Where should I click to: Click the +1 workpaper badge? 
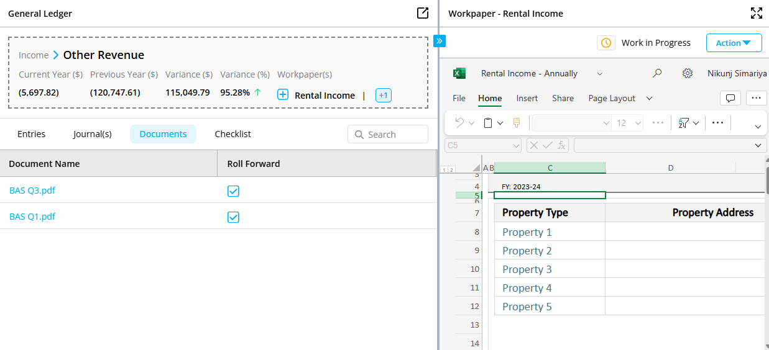point(384,96)
